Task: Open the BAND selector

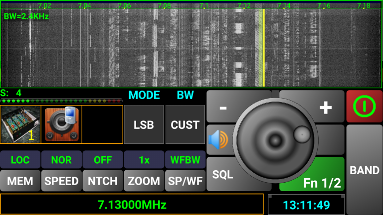Action: (x=365, y=170)
